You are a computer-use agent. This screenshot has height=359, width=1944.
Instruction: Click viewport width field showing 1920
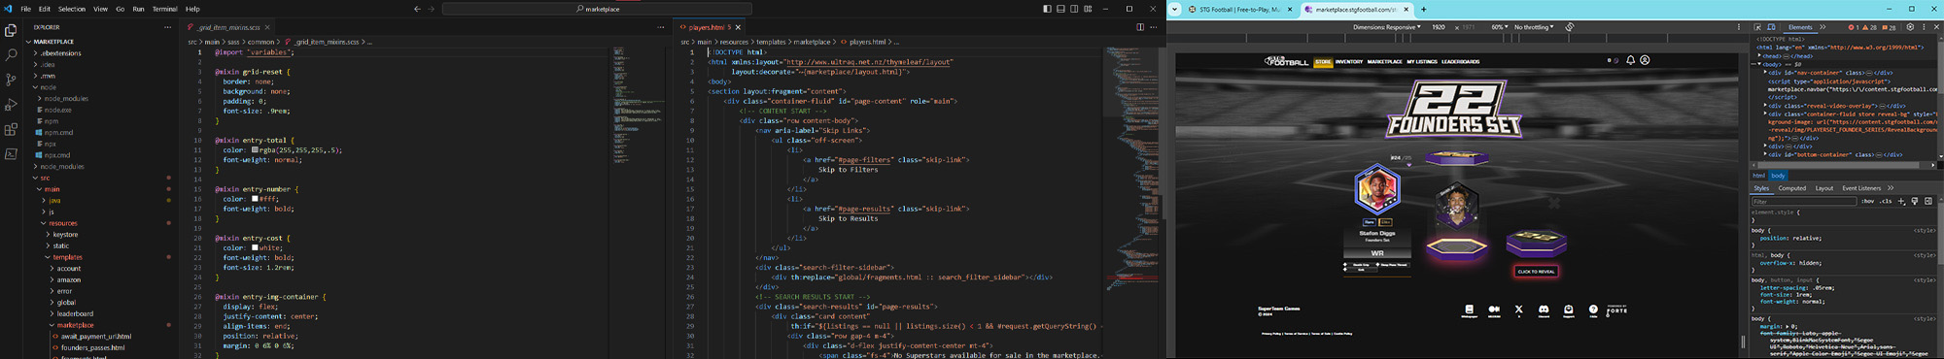pos(1439,27)
